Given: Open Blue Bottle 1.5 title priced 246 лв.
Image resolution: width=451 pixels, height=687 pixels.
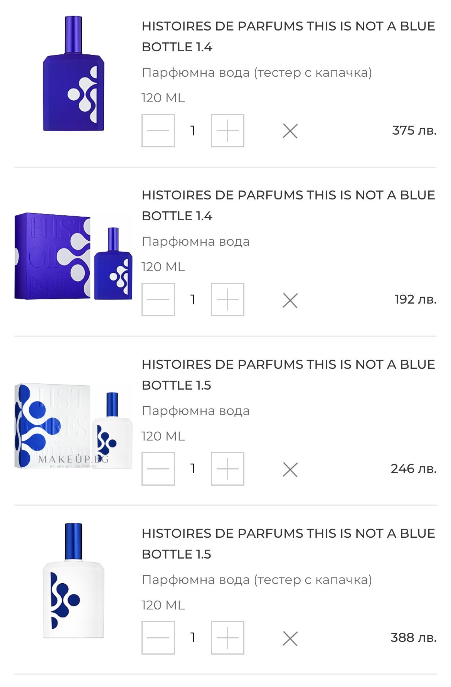Looking at the screenshot, I should [288, 375].
